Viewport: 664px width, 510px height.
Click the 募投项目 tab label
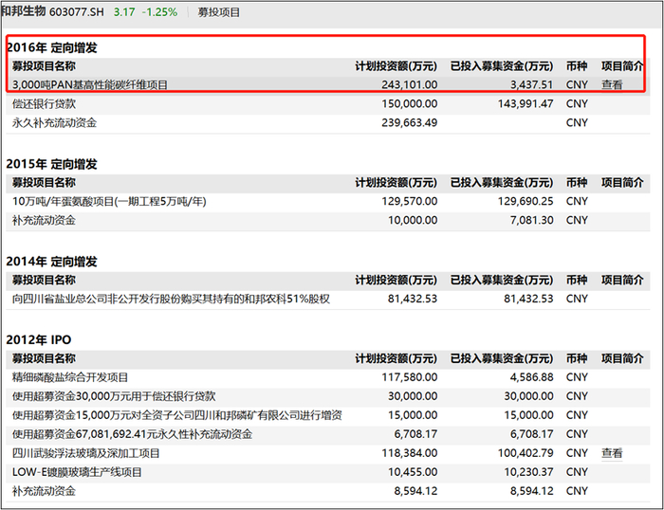(x=219, y=12)
